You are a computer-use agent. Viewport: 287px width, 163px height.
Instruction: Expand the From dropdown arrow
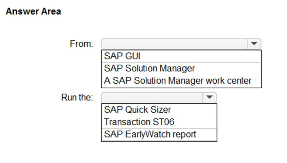[254, 44]
